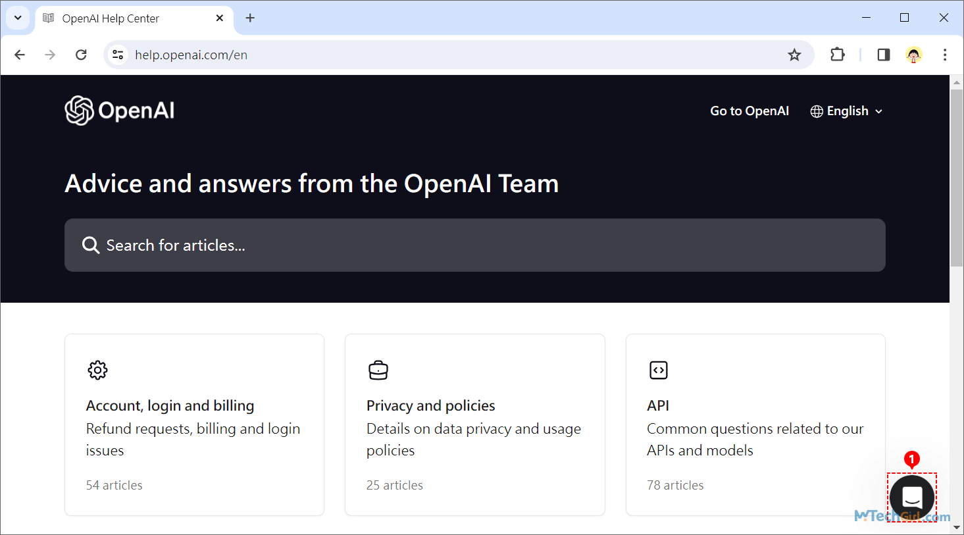The image size is (964, 535).
Task: Close the OpenAI Help Center tab
Action: click(x=220, y=18)
